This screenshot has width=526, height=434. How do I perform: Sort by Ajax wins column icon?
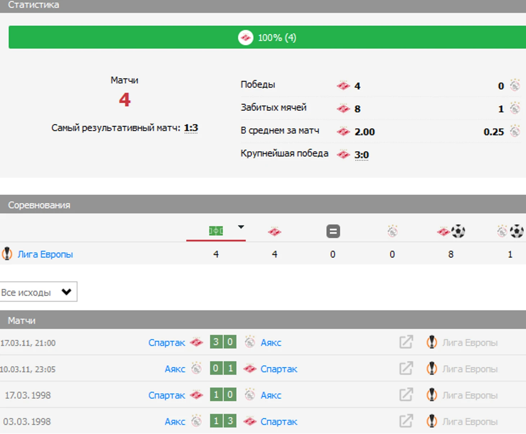(x=392, y=231)
